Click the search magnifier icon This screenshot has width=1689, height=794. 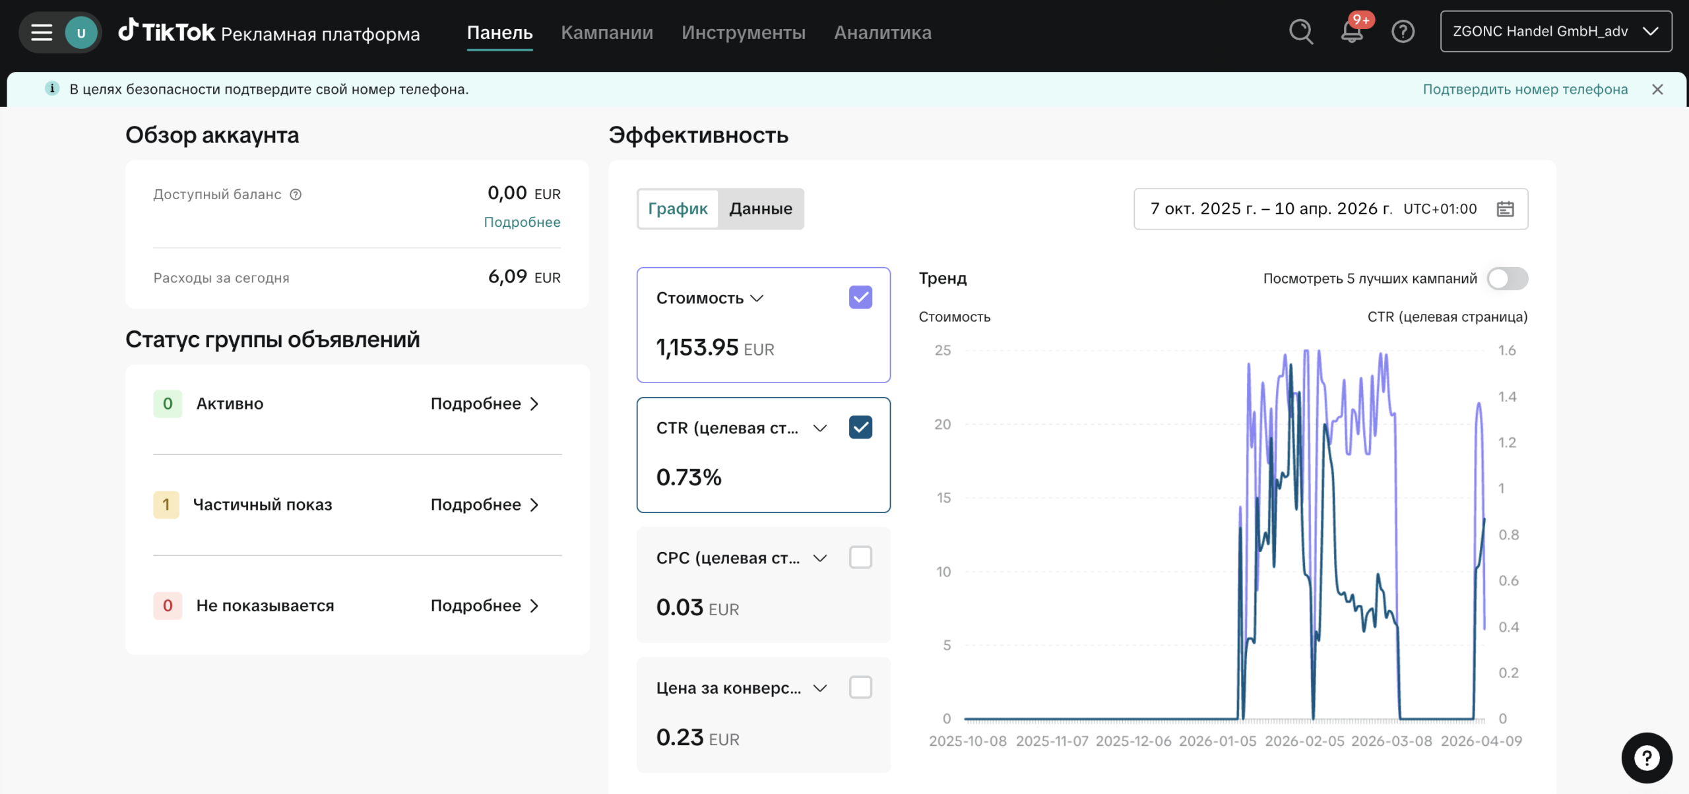[x=1300, y=32]
